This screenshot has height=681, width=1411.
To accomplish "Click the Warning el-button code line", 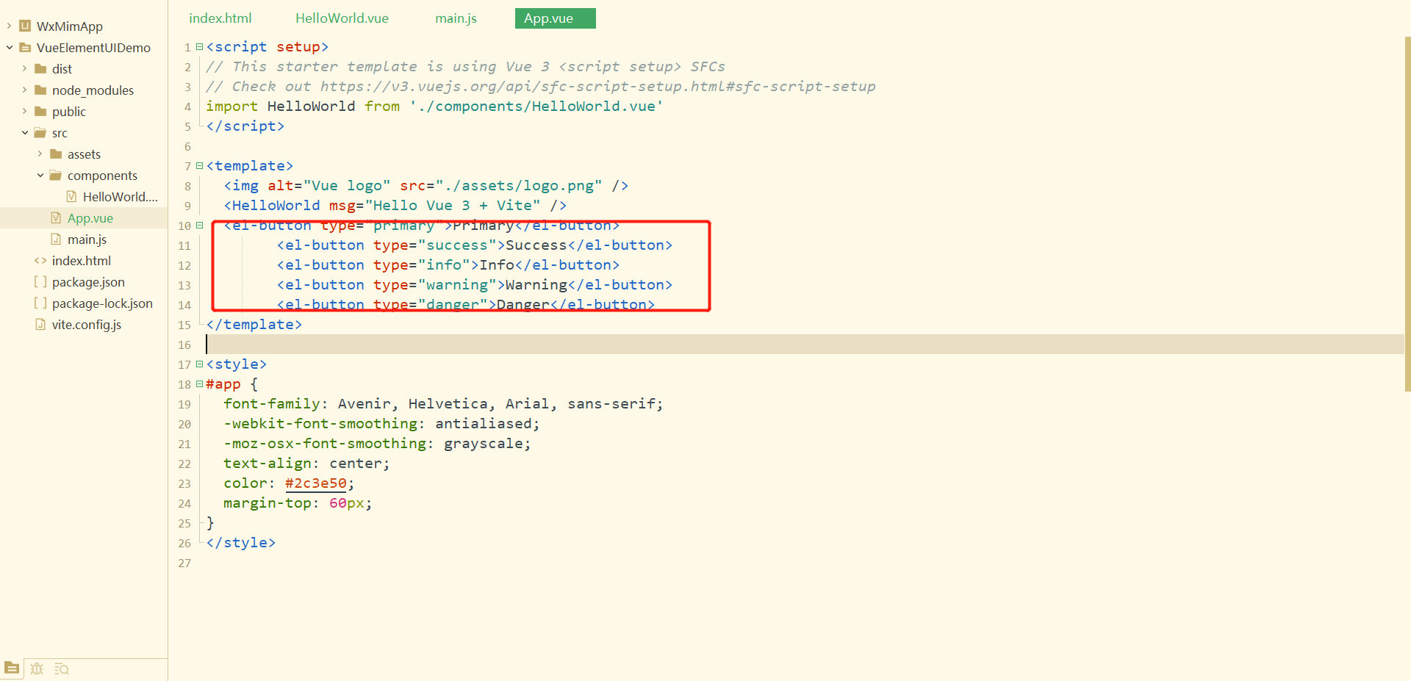I will point(474,284).
